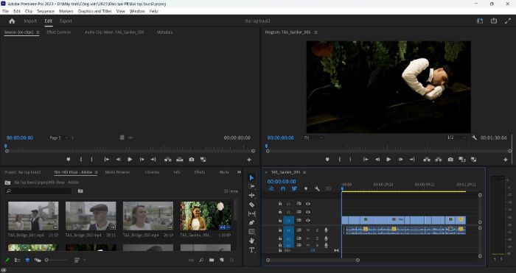Show hidden panel tabs double chevron

(x=239, y=172)
